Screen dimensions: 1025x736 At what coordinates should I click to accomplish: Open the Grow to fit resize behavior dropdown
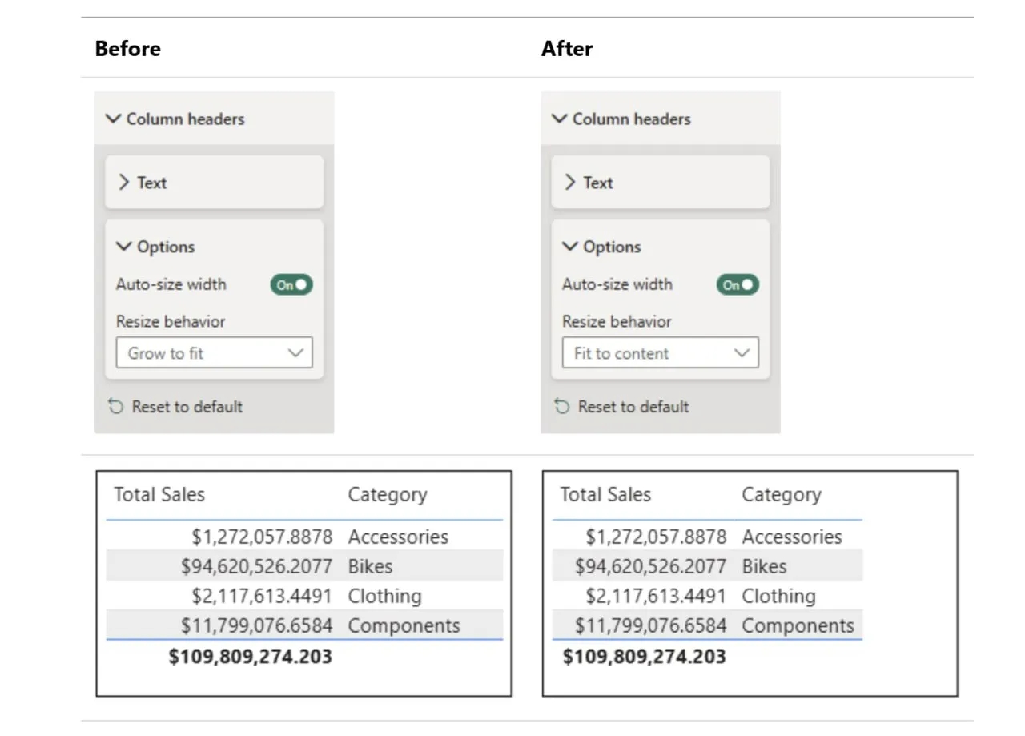click(214, 353)
